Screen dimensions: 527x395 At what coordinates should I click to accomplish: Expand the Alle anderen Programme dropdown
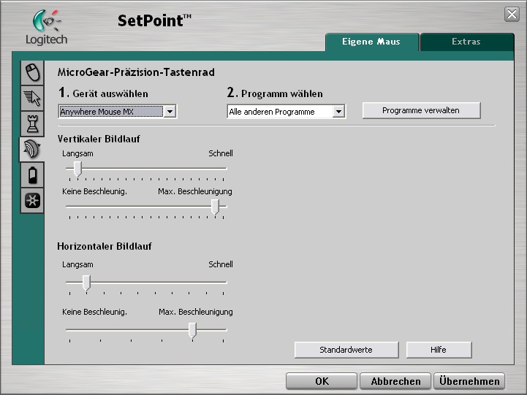click(339, 112)
